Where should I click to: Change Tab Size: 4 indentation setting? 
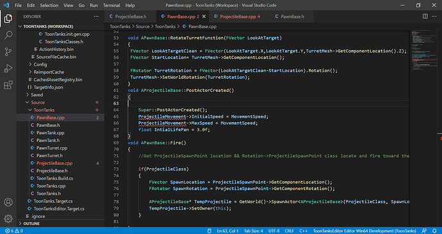[x=254, y=231]
